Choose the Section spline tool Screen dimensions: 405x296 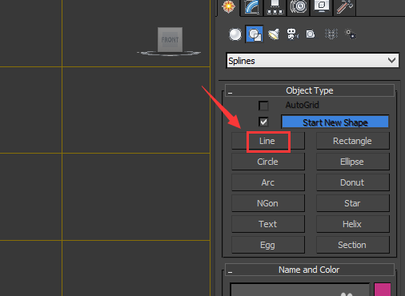353,245
